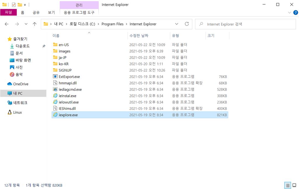Open the 파일 menu
Viewport: 299px width, 189px height.
[x=8, y=12]
